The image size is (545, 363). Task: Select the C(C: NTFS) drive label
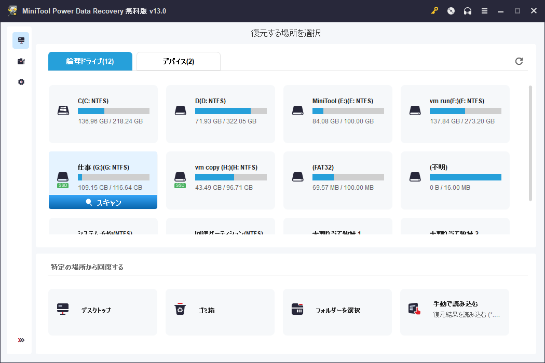93,101
